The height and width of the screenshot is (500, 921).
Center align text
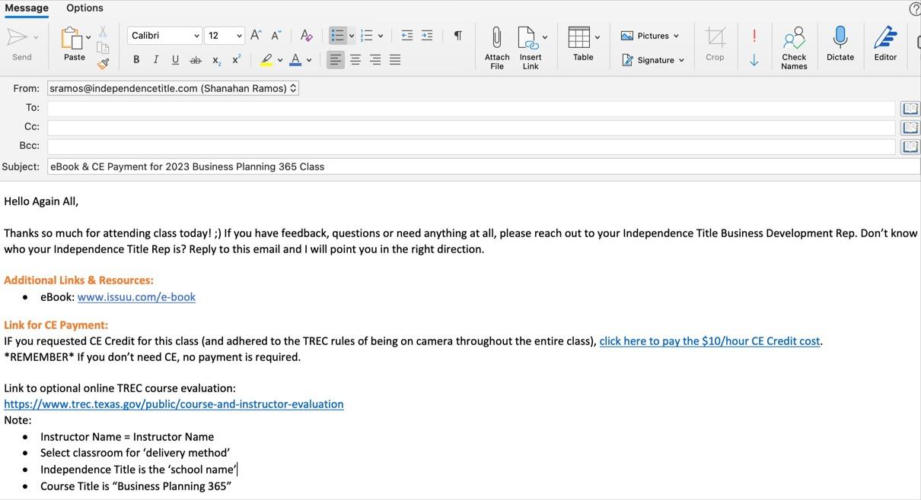click(x=355, y=60)
